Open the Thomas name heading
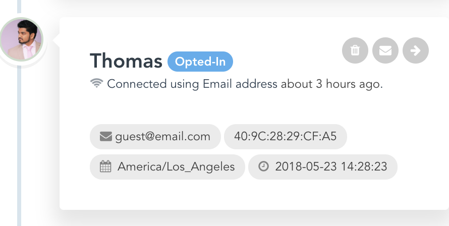Screen dimensions: 449x226 pyautogui.click(x=126, y=61)
